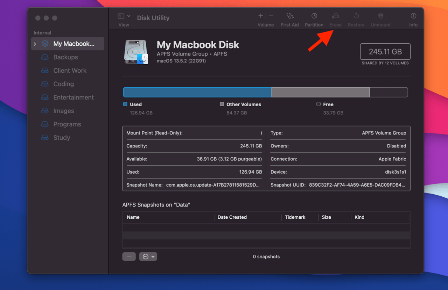Click the Used legend color square
This screenshot has width=448, height=290.
tap(125, 104)
